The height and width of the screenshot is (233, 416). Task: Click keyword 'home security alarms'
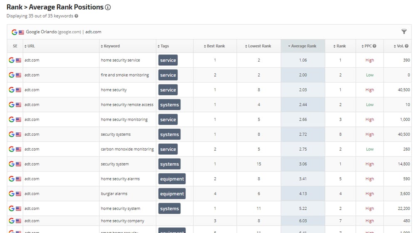(x=120, y=179)
